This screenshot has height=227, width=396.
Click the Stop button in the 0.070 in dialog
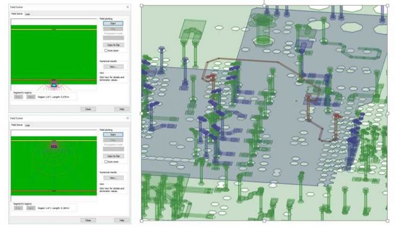click(x=113, y=29)
